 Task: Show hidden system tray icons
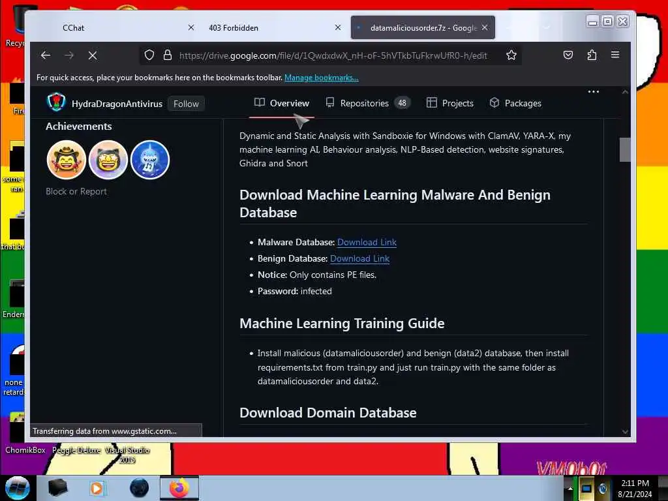coord(570,489)
